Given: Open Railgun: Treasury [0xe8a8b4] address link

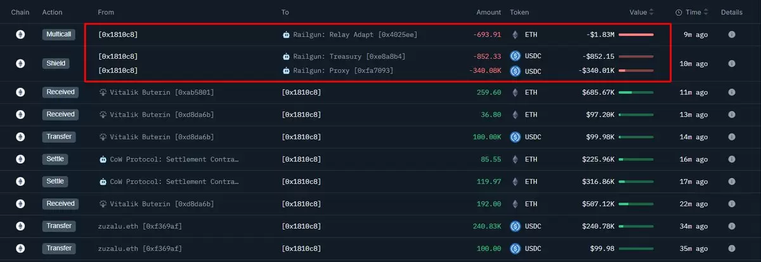Looking at the screenshot, I should [349, 56].
